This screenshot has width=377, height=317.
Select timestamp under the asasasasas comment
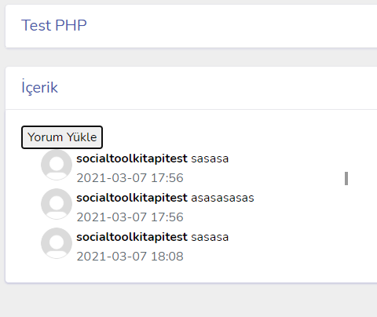click(130, 217)
